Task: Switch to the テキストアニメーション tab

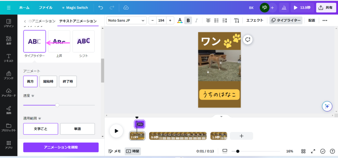Action: [78, 21]
